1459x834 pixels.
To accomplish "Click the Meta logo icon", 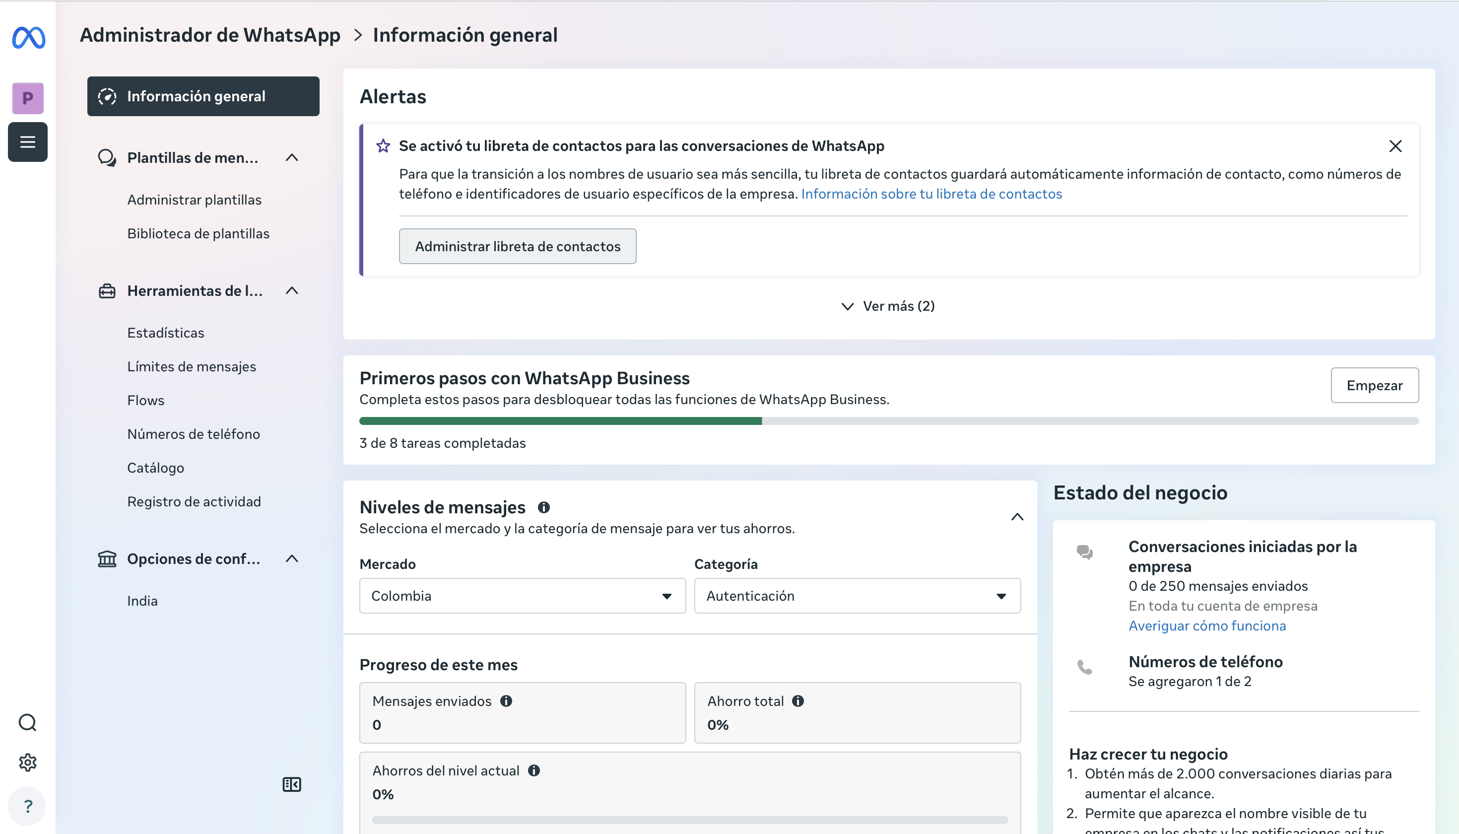I will tap(28, 38).
